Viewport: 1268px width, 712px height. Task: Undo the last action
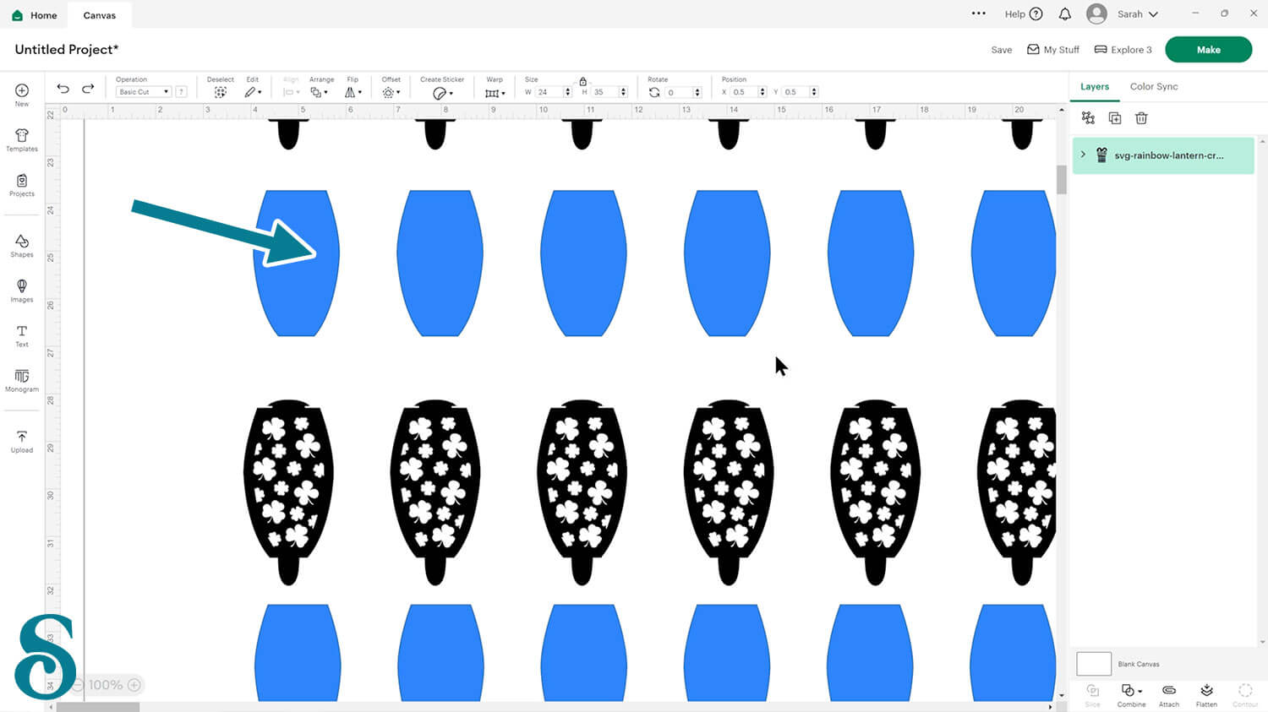pos(63,89)
